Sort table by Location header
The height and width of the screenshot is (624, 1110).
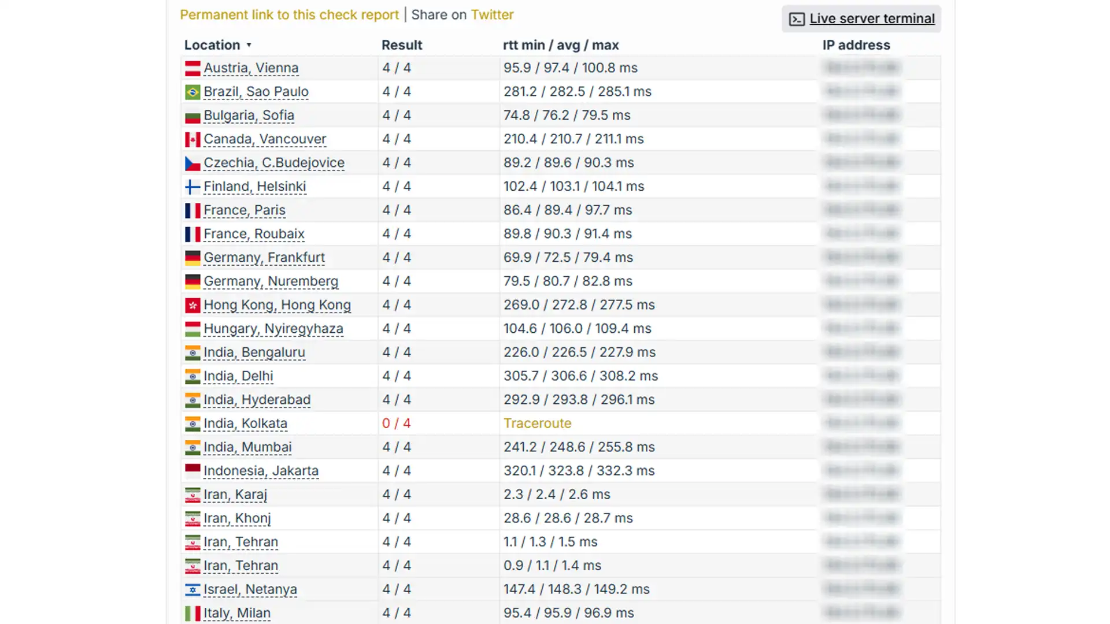[212, 45]
